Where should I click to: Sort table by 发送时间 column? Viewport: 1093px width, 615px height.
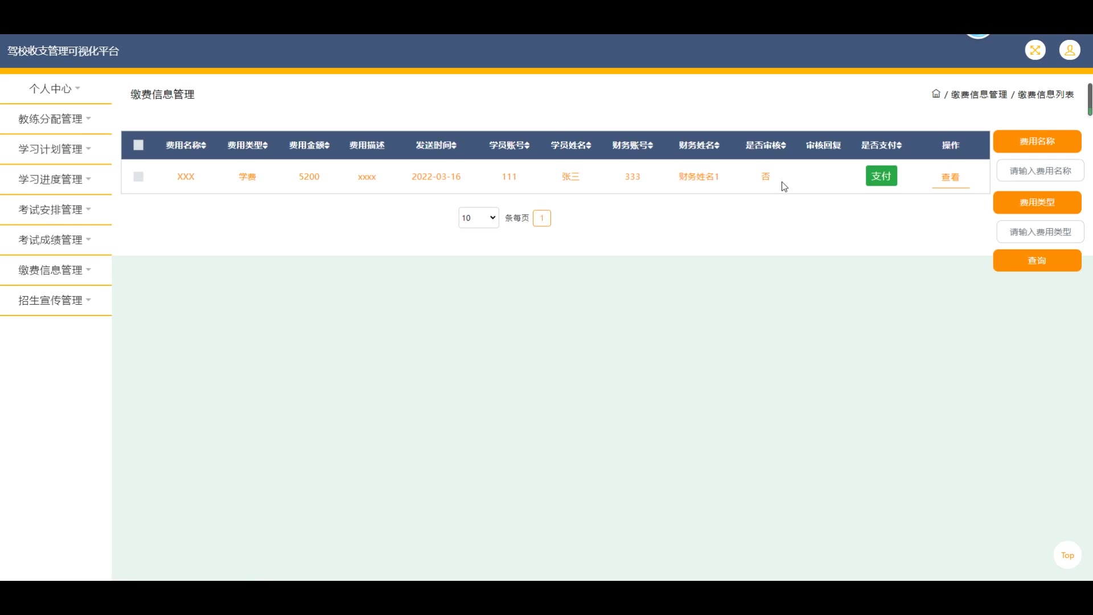coord(436,145)
